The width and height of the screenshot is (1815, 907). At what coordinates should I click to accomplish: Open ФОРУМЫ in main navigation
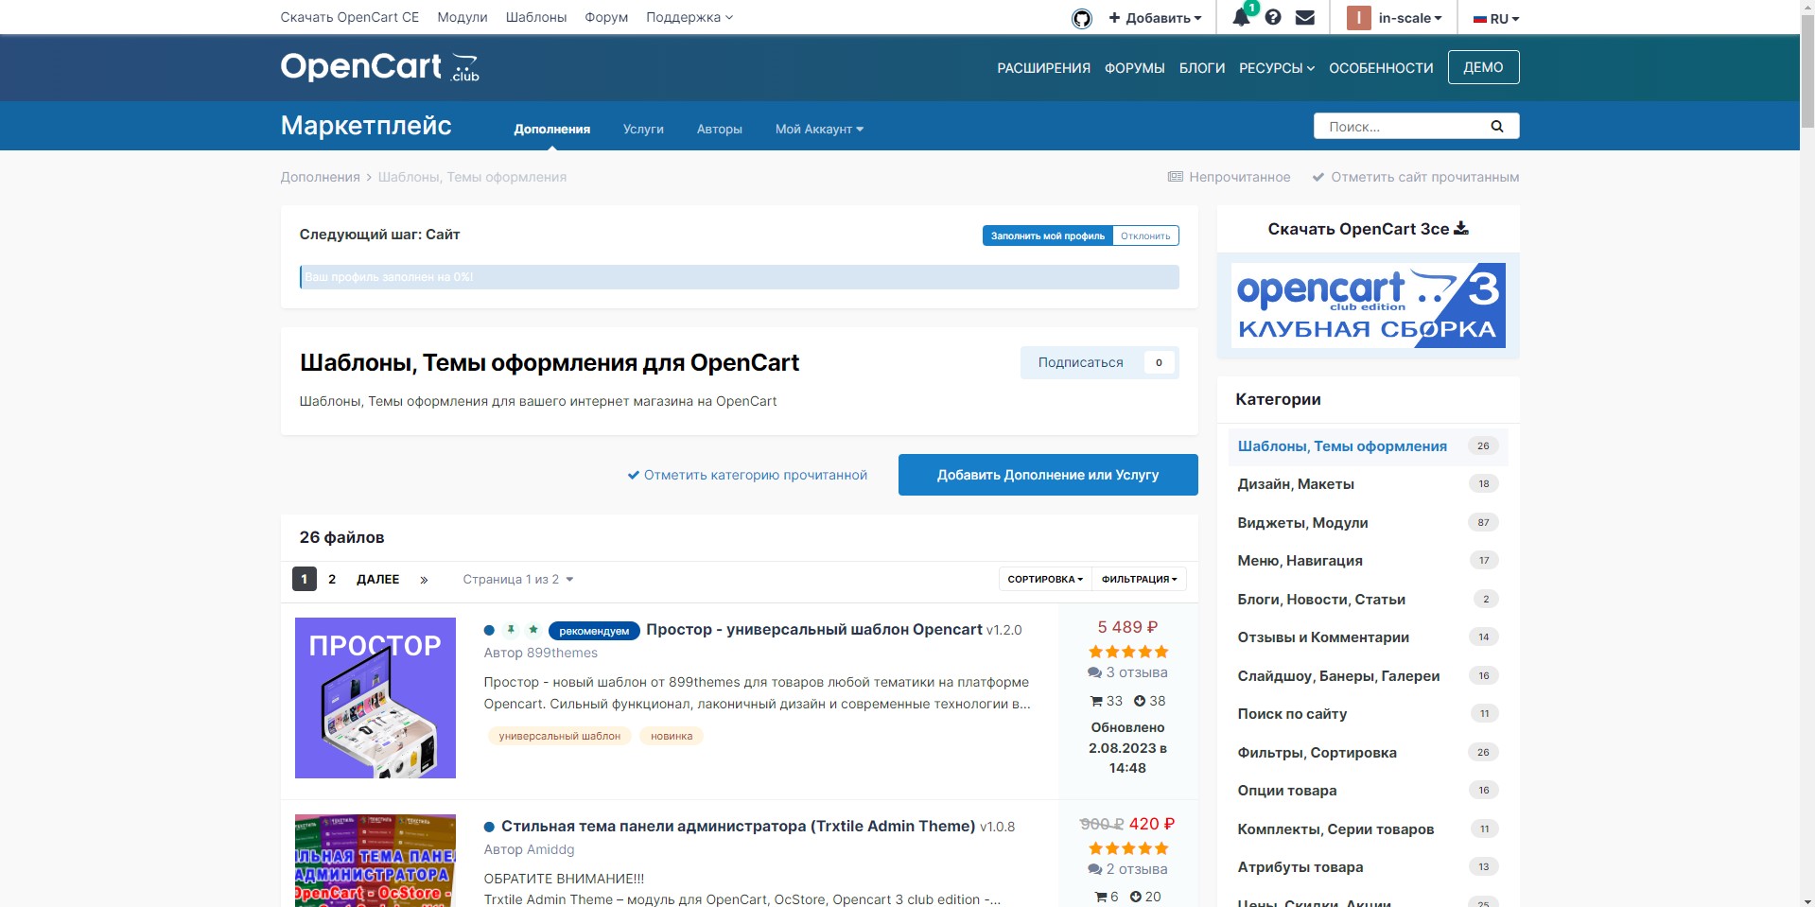coord(1134,68)
